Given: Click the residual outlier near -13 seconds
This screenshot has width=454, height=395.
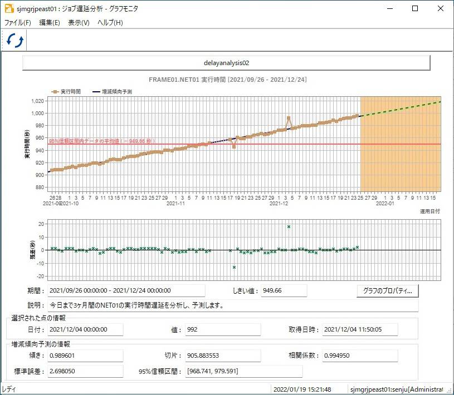Looking at the screenshot, I should (x=234, y=267).
